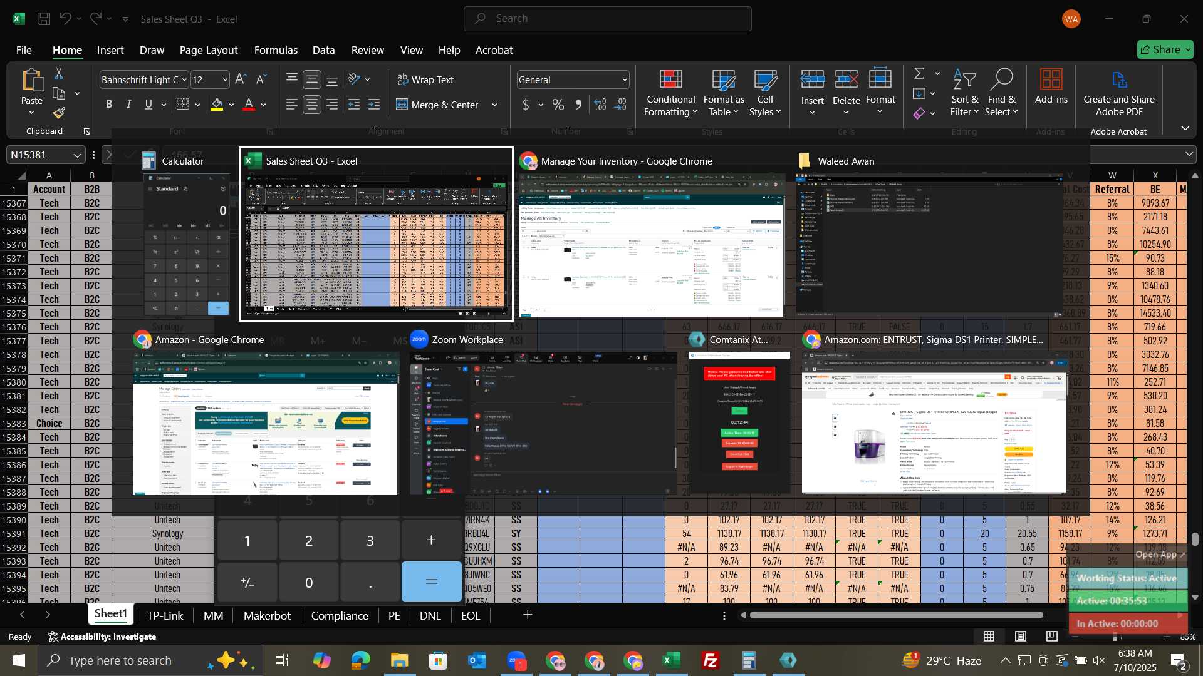Apply Percent Style format
The width and height of the screenshot is (1203, 676).
tap(558, 105)
